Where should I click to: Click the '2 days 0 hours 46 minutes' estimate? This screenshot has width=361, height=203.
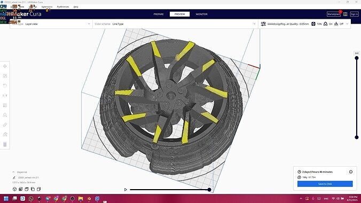coord(317,172)
